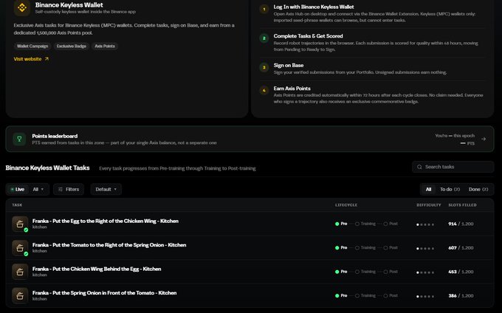Click the Log In with Binance Keyless Wallet heading
This screenshot has height=313, width=502.
click(314, 7)
